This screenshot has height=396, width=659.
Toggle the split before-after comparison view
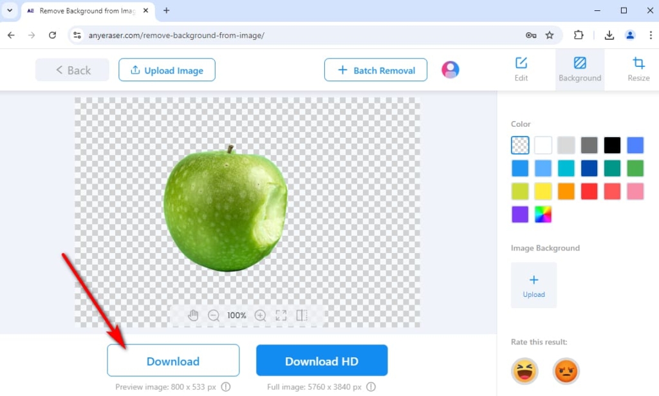[x=302, y=316]
